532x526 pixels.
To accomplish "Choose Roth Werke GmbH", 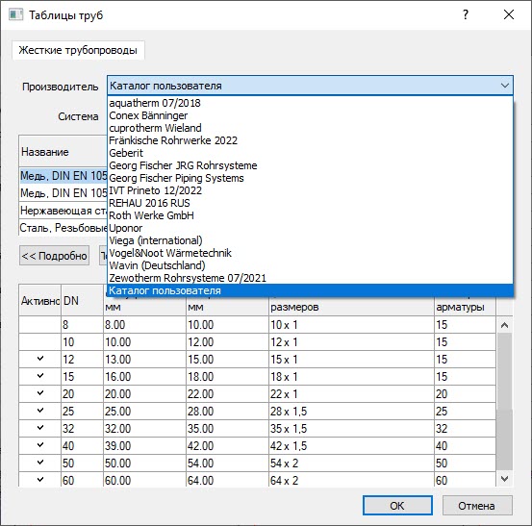I will click(x=310, y=215).
